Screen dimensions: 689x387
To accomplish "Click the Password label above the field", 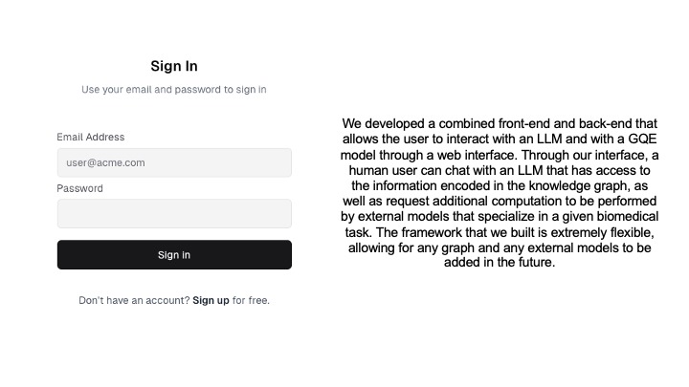I will [79, 188].
